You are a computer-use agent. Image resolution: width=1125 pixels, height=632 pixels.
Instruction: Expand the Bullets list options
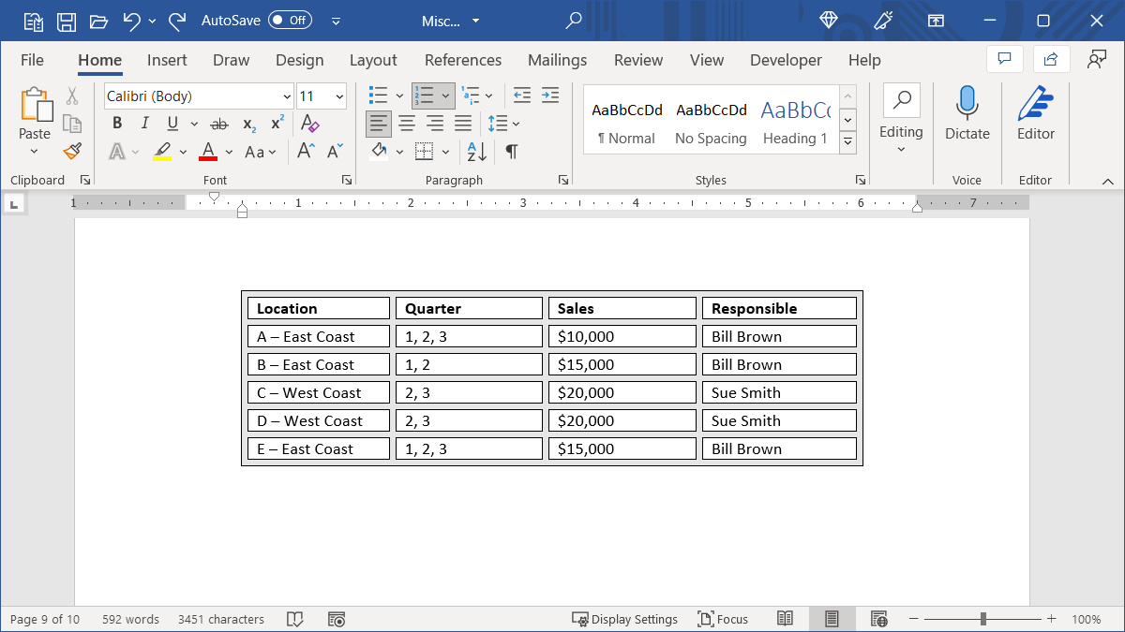point(397,96)
